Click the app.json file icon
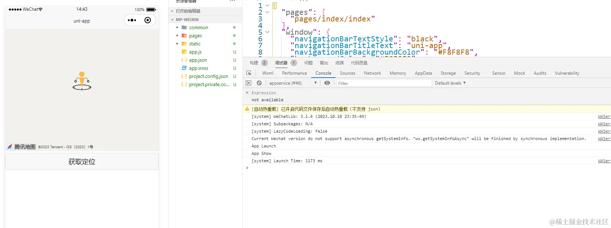Image resolution: width=611 pixels, height=228 pixels. click(x=184, y=60)
